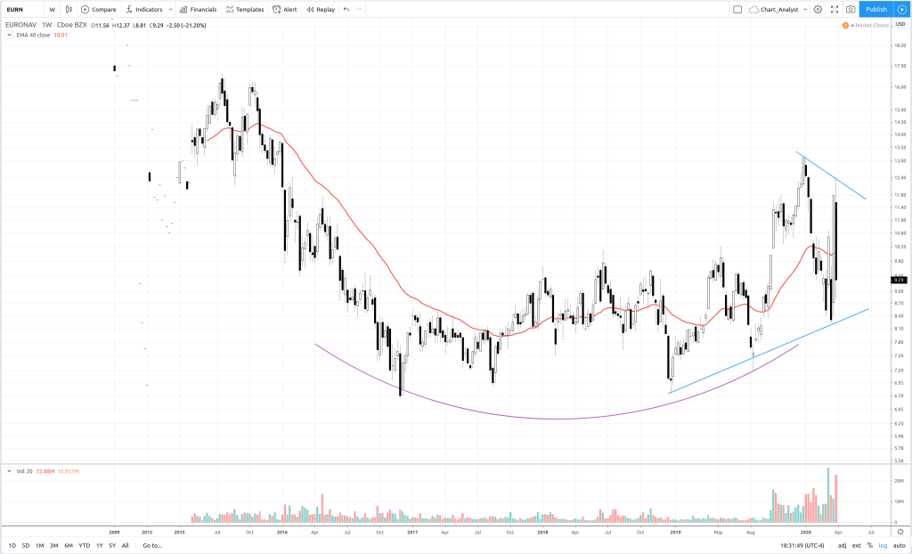Expand the Indicators favorites dropdown arrow
The image size is (912, 554).
point(170,9)
